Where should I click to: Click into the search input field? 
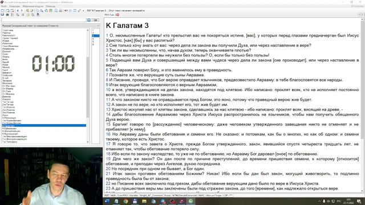coord(44,20)
